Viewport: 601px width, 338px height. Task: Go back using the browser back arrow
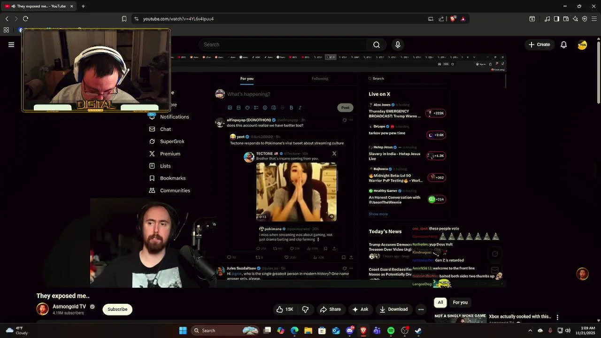(7, 19)
